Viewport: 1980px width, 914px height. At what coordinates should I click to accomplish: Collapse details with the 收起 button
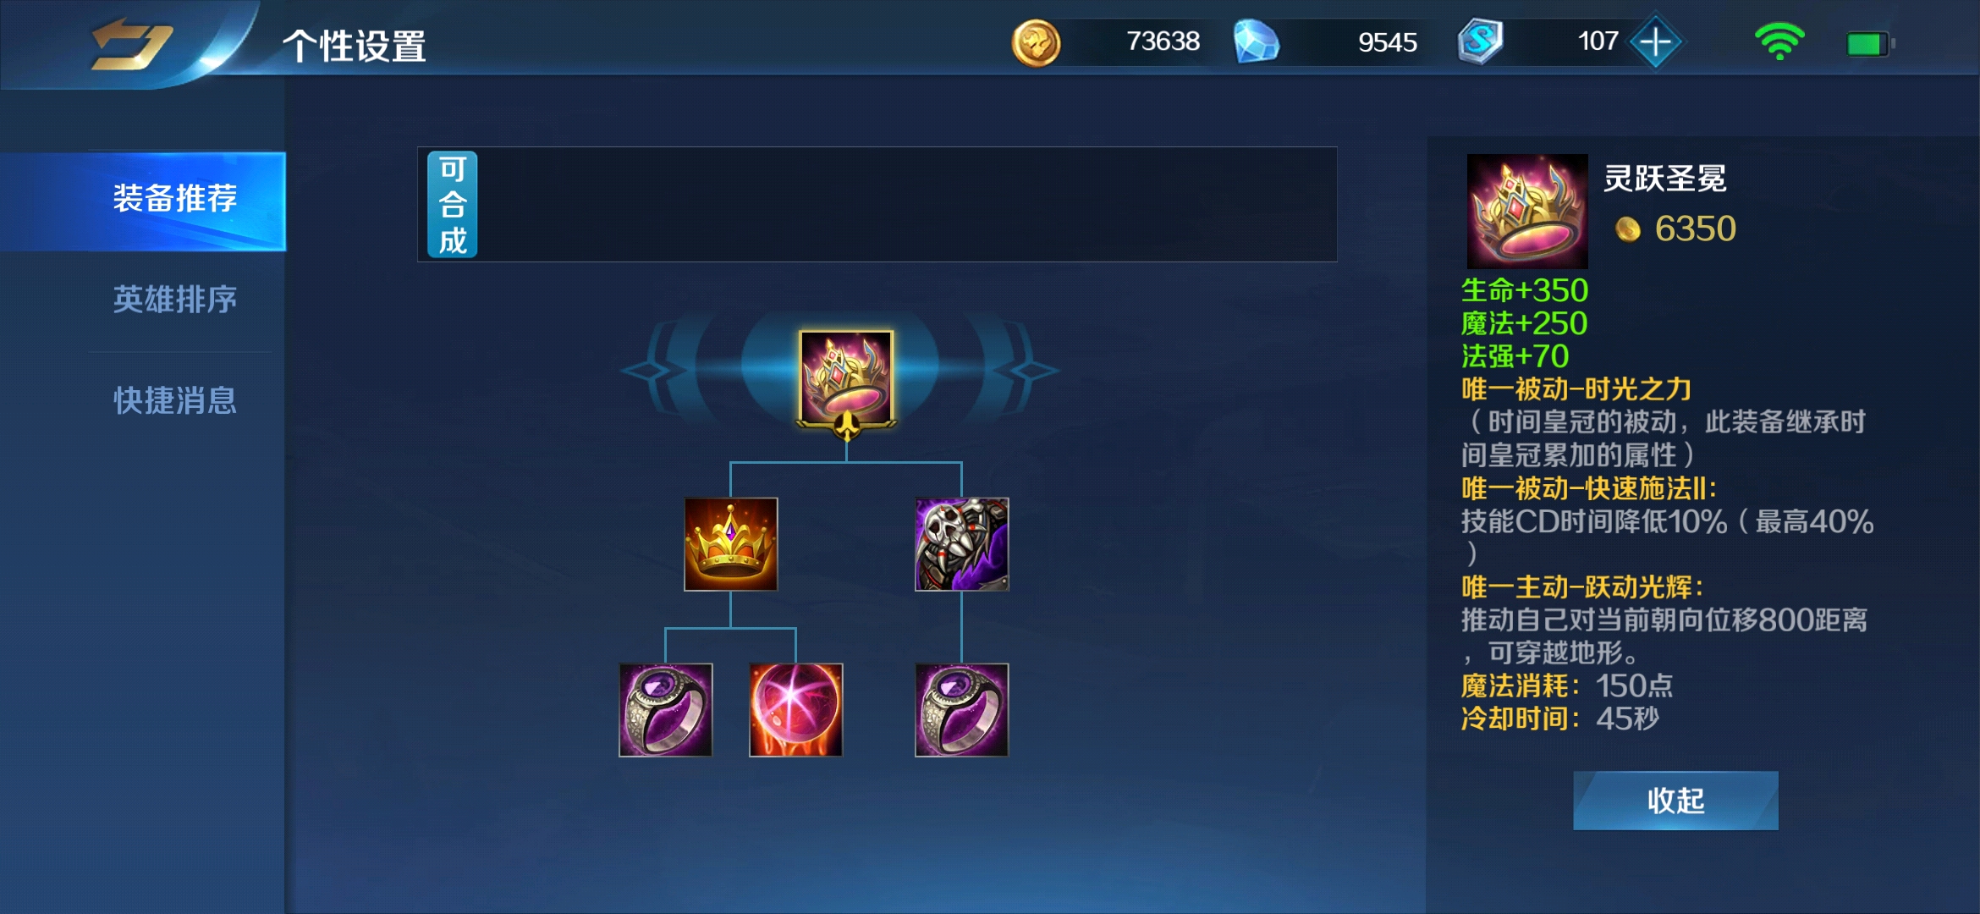1675,800
